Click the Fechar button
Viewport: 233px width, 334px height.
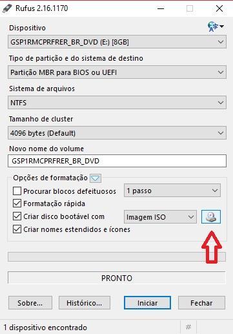point(201,303)
